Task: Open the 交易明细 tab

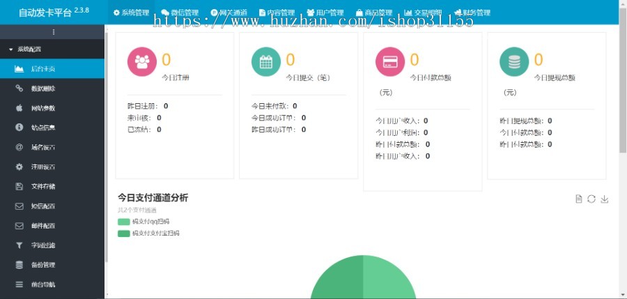Action: coord(423,13)
